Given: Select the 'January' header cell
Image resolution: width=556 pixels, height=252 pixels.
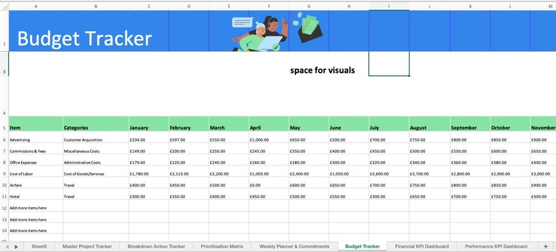Looking at the screenshot, I should [x=149, y=124].
